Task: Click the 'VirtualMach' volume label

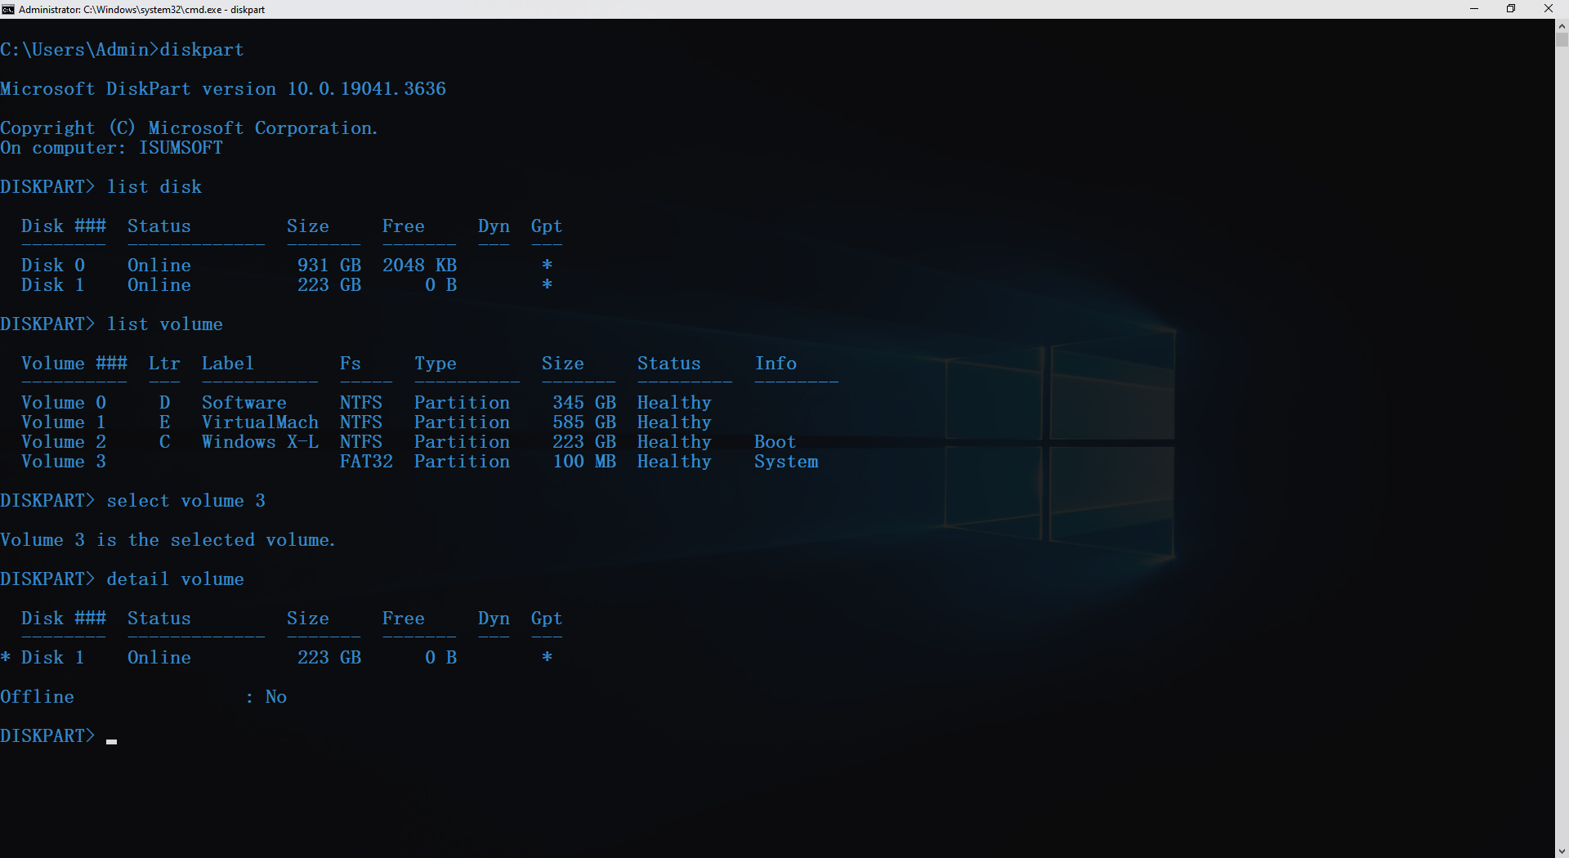Action: click(260, 422)
